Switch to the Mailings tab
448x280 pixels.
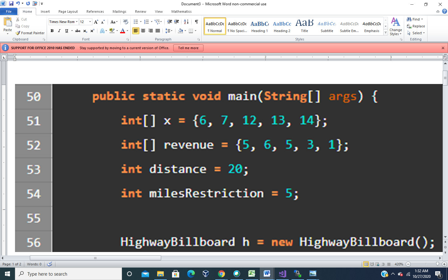[119, 12]
